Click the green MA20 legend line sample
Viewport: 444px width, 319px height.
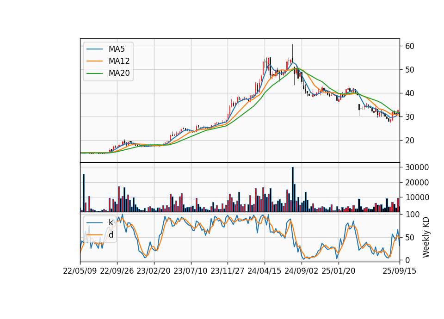click(94, 74)
